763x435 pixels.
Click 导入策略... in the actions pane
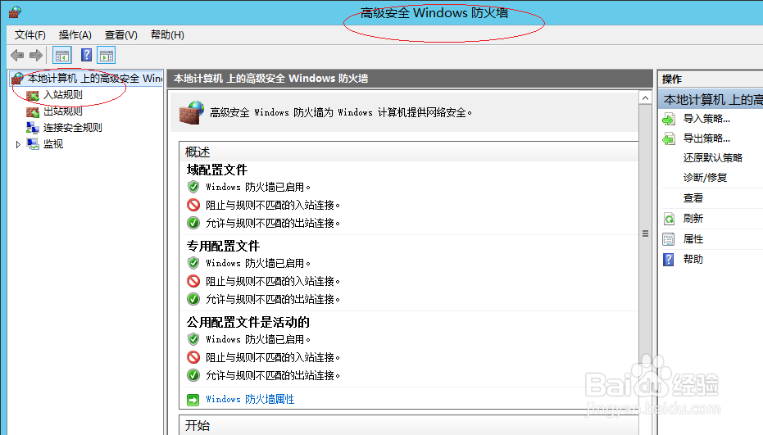point(706,119)
